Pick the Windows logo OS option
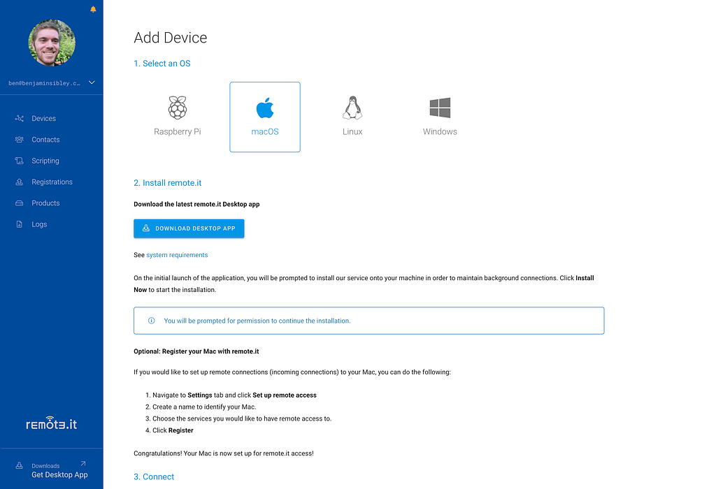This screenshot has width=716, height=489. [440, 117]
